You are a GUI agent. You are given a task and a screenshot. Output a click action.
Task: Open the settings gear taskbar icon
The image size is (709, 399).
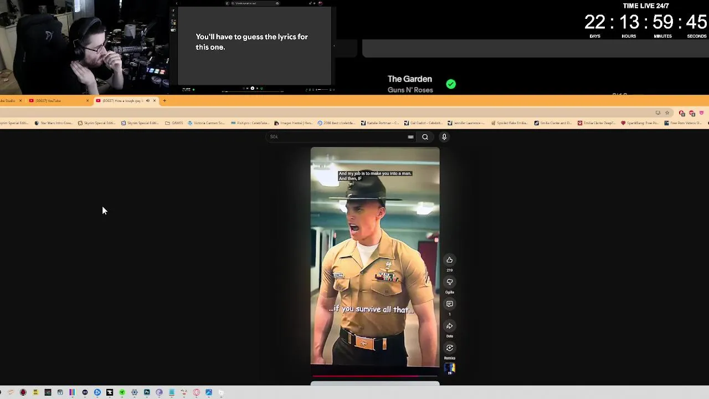click(x=134, y=392)
